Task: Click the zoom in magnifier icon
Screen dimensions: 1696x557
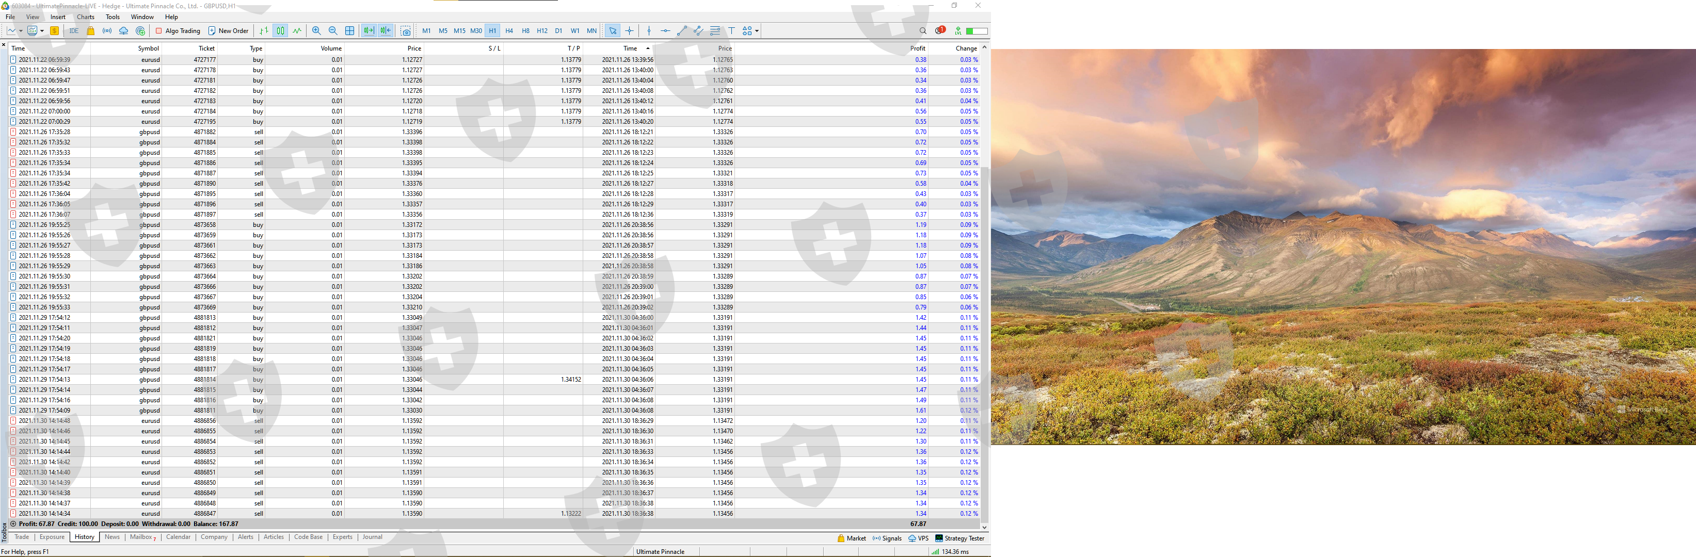Action: [x=317, y=31]
